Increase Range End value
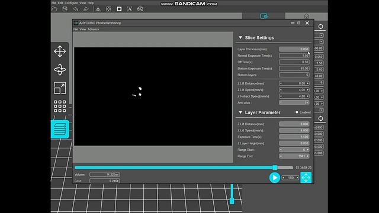Viewport: 379px width, 213px height. [x=308, y=156]
